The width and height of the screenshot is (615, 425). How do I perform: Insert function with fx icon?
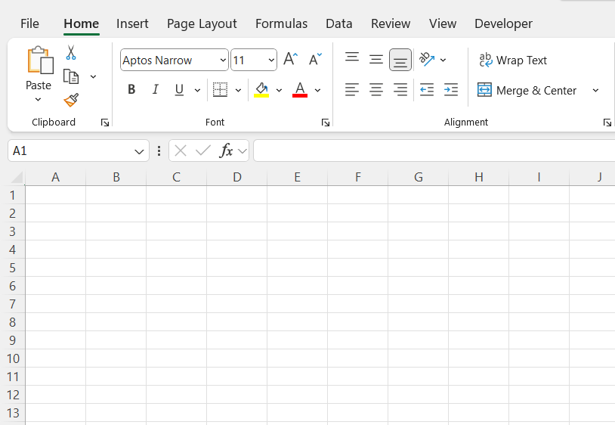pyautogui.click(x=226, y=150)
